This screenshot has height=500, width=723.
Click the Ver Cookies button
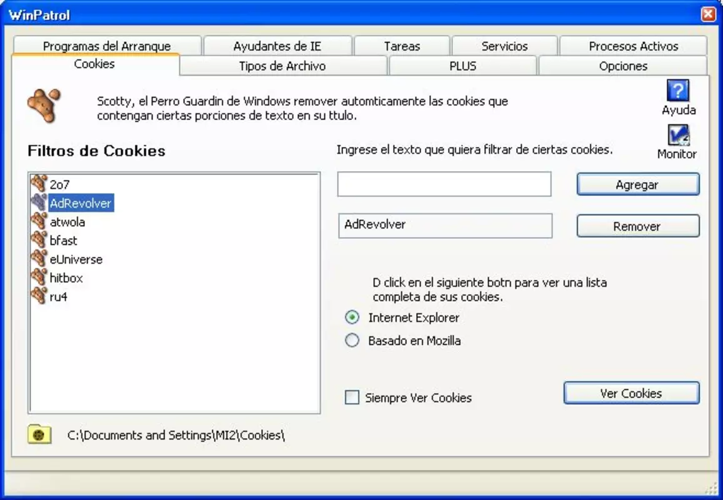click(x=631, y=393)
